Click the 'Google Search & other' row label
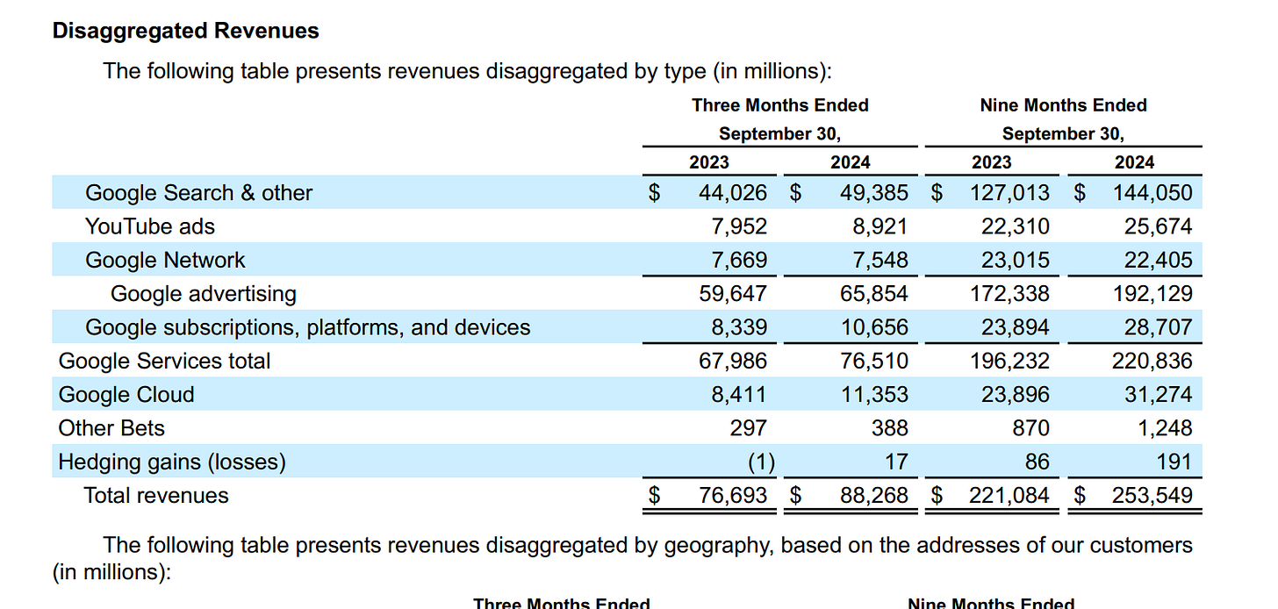 [198, 192]
